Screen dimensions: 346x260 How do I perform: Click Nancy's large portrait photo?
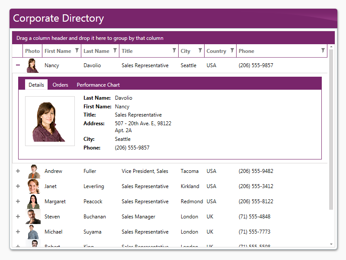coord(50,121)
